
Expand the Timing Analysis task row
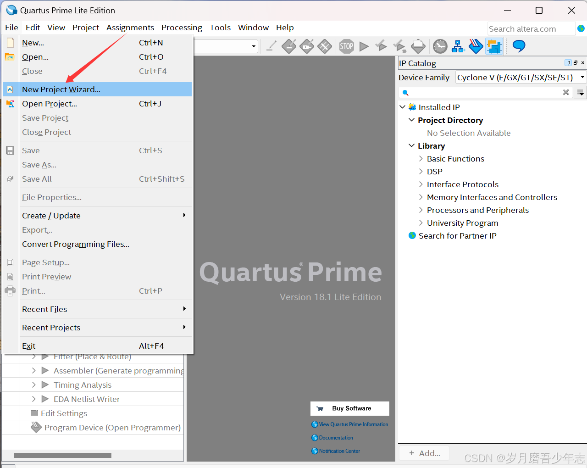coord(33,384)
